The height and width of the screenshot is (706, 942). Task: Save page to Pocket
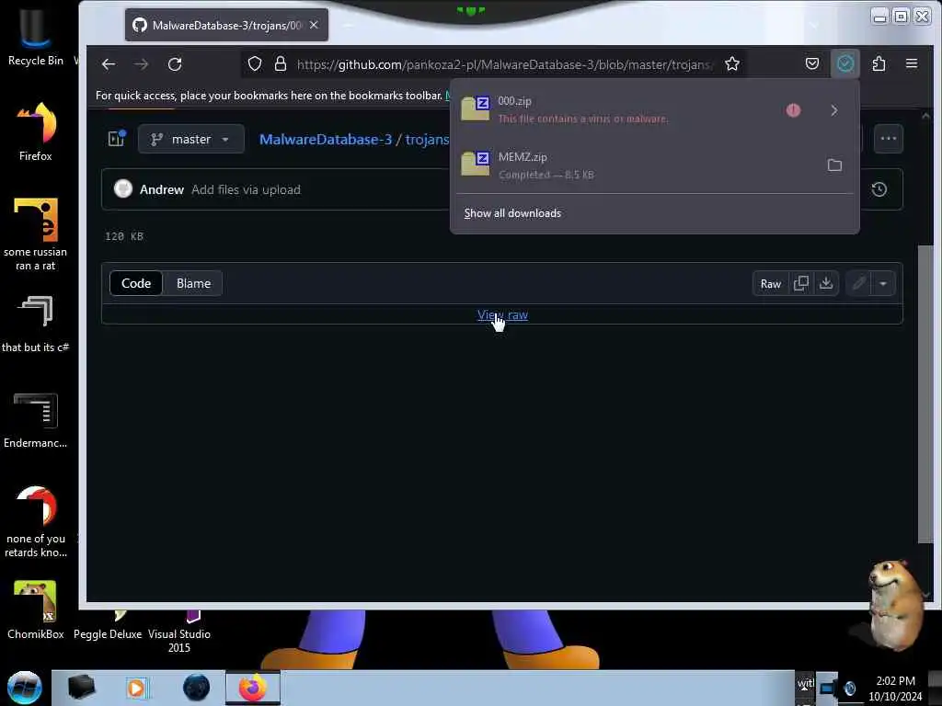click(811, 63)
